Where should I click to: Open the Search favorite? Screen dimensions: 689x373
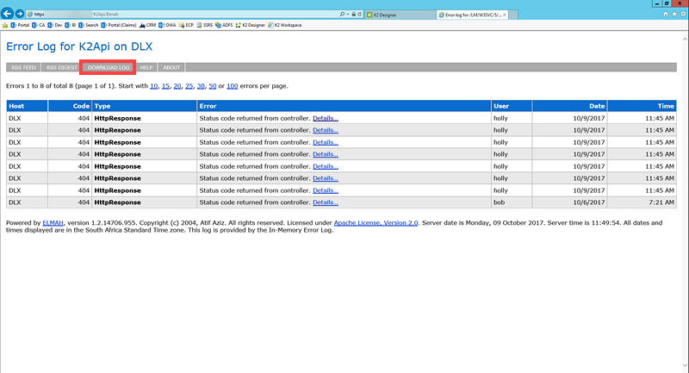click(89, 25)
